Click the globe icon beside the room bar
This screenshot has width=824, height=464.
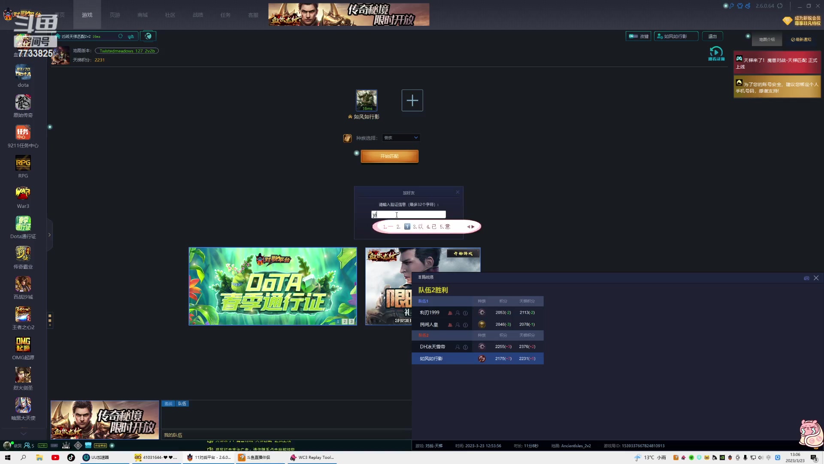[148, 36]
